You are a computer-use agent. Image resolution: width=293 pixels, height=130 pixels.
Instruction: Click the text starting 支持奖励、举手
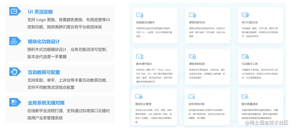click(x=68, y=84)
